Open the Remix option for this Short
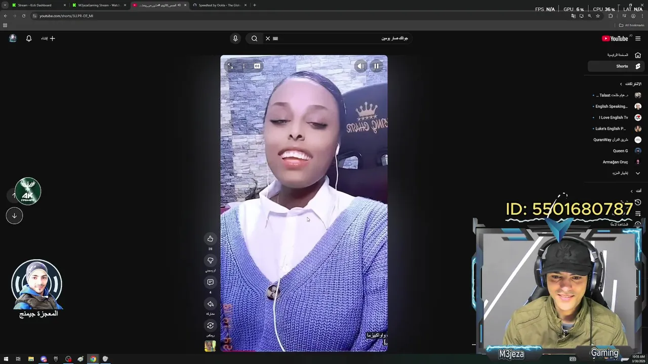 tap(210, 326)
